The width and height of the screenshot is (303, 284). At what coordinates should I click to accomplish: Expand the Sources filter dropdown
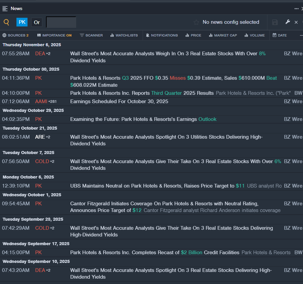click(x=15, y=35)
